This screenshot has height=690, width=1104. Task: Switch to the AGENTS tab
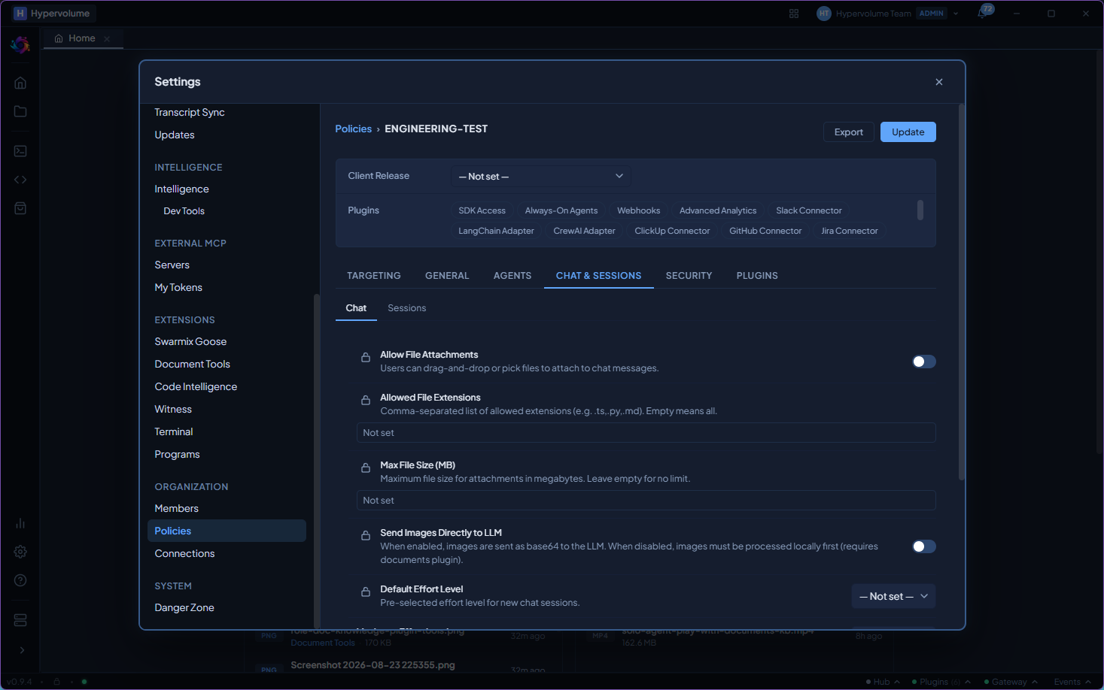512,276
